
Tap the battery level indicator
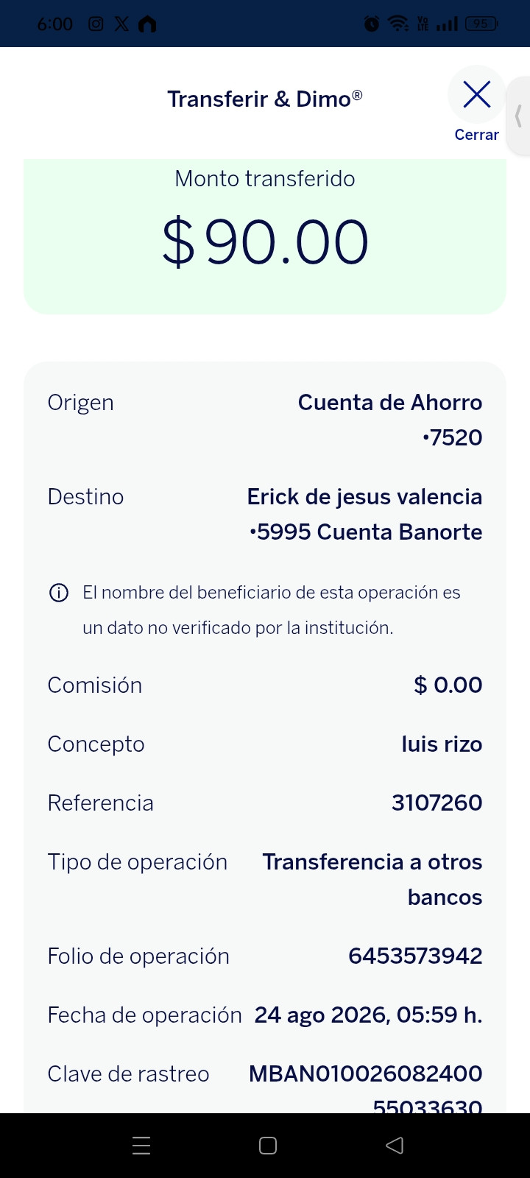click(481, 24)
